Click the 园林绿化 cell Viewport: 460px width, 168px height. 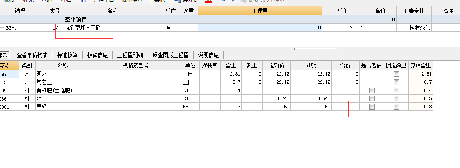414,28
